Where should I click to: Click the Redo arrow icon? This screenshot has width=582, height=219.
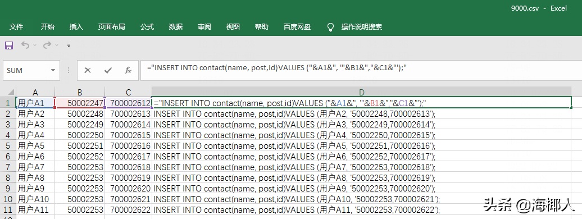point(47,45)
